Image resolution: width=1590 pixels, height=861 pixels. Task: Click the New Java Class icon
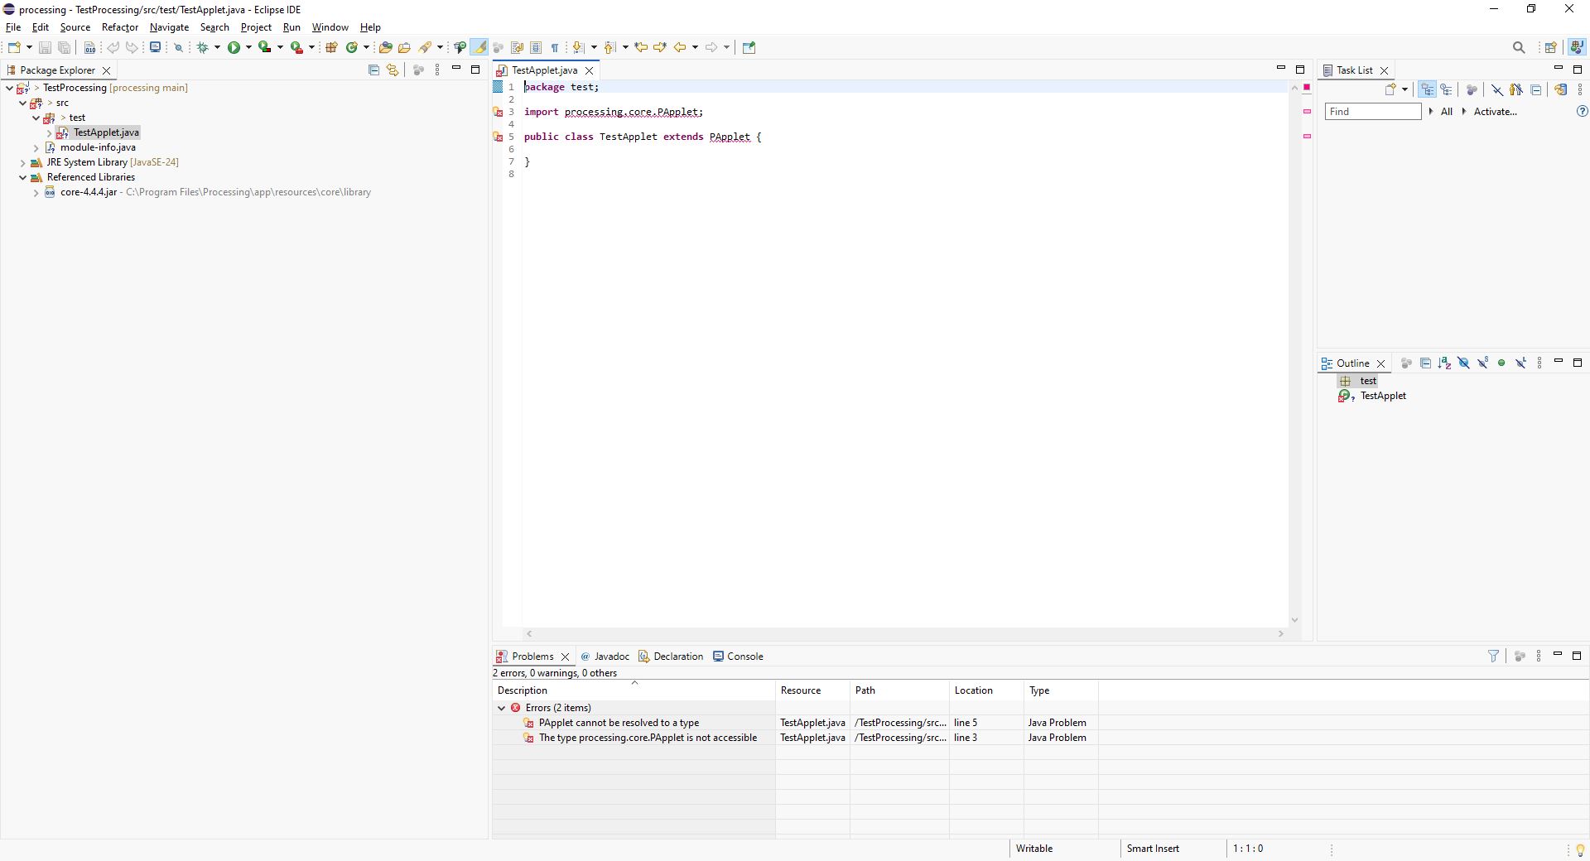[x=352, y=47]
